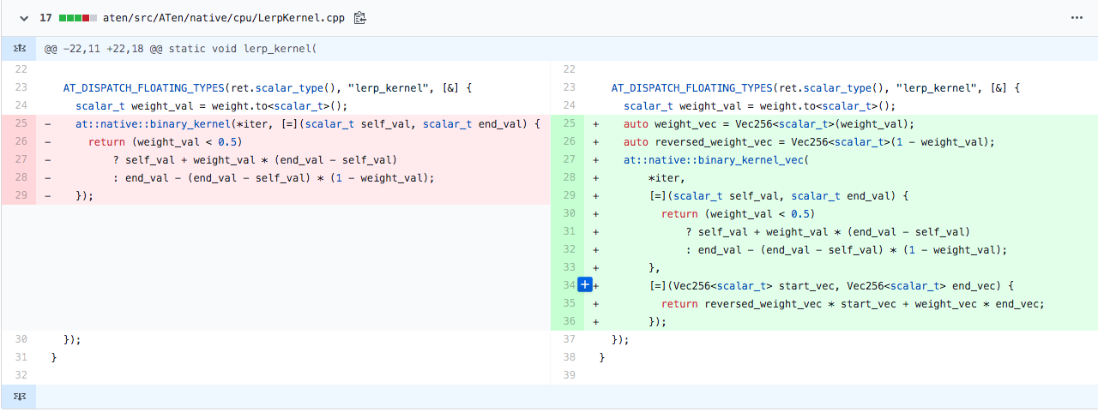Click the LerpKernel.cpp file name link
Image resolution: width=1098 pixels, height=412 pixels.
(226, 17)
